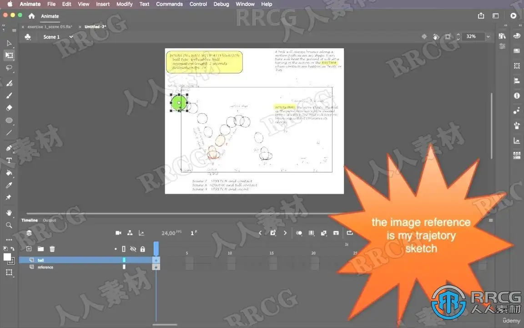Select the Oval tool
The width and height of the screenshot is (524, 328).
[9, 120]
